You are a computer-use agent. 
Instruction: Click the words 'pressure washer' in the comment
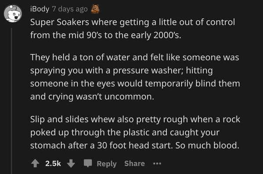click(148, 70)
